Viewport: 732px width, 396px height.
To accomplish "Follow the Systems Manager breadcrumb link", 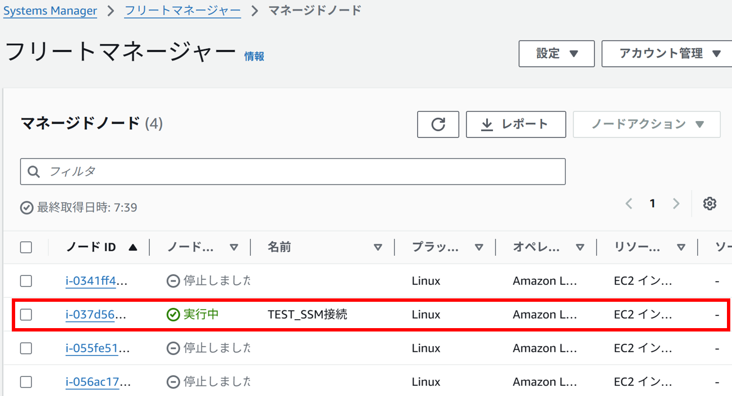I will (50, 10).
